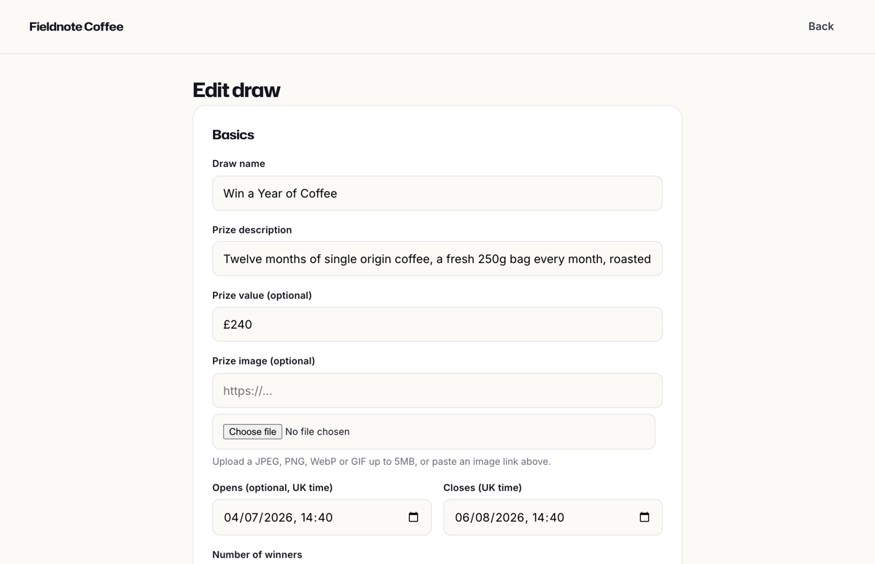Click Opens date value 04/07/2026, 14:40

[x=279, y=517]
